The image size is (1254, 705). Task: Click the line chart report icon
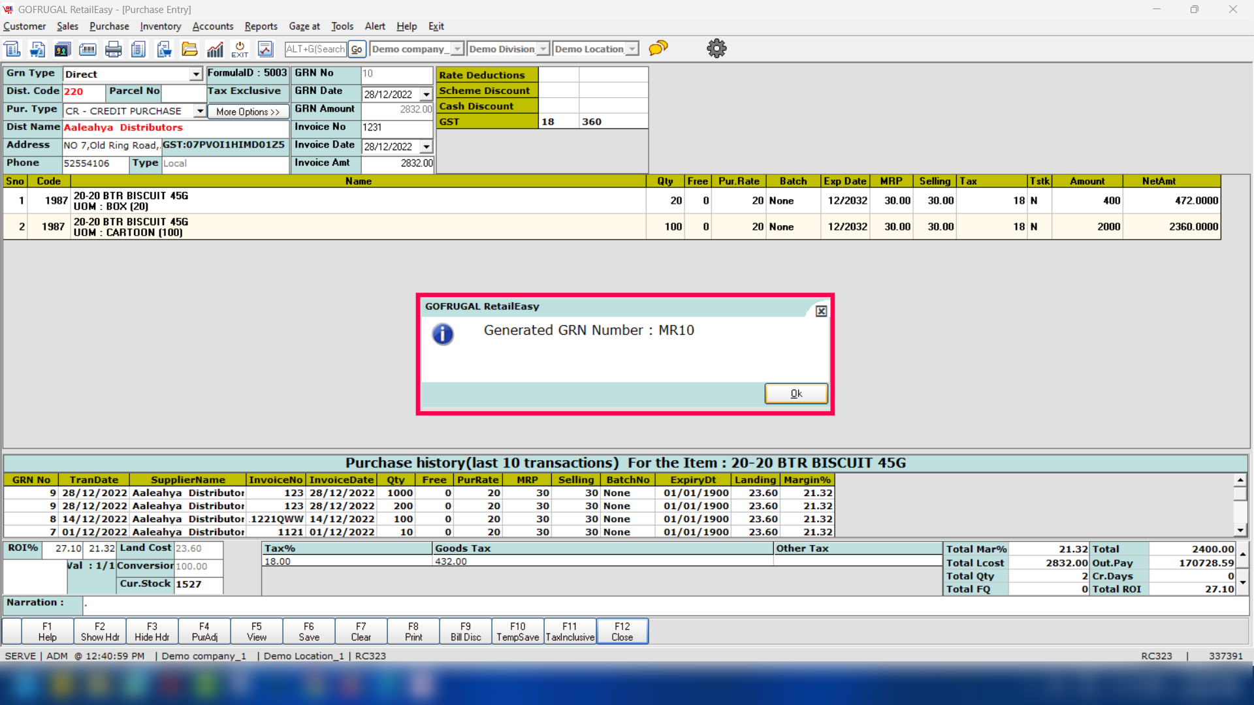click(x=265, y=49)
